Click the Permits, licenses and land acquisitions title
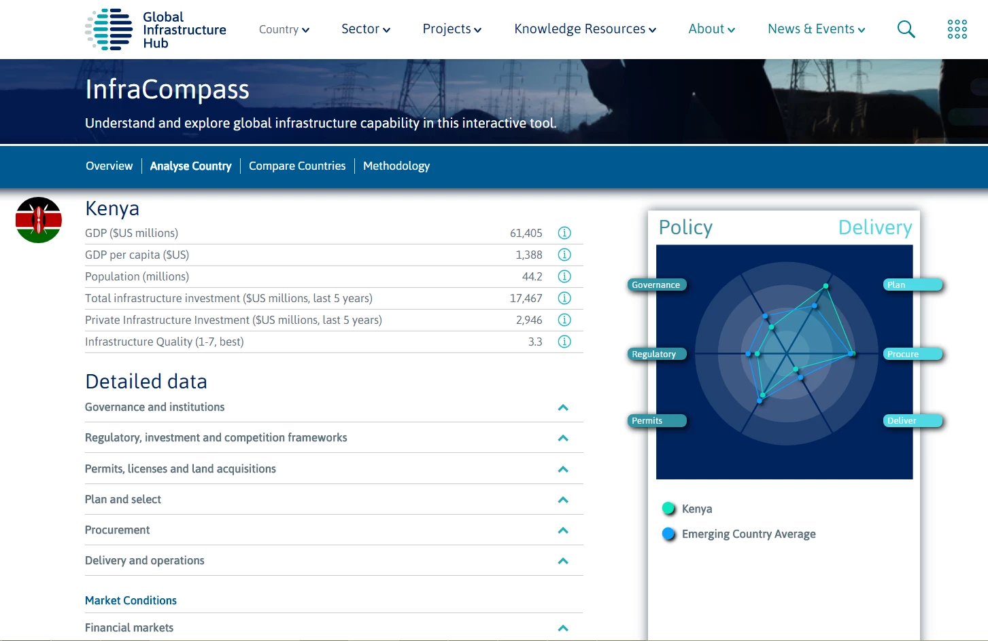The width and height of the screenshot is (988, 641). (x=180, y=469)
